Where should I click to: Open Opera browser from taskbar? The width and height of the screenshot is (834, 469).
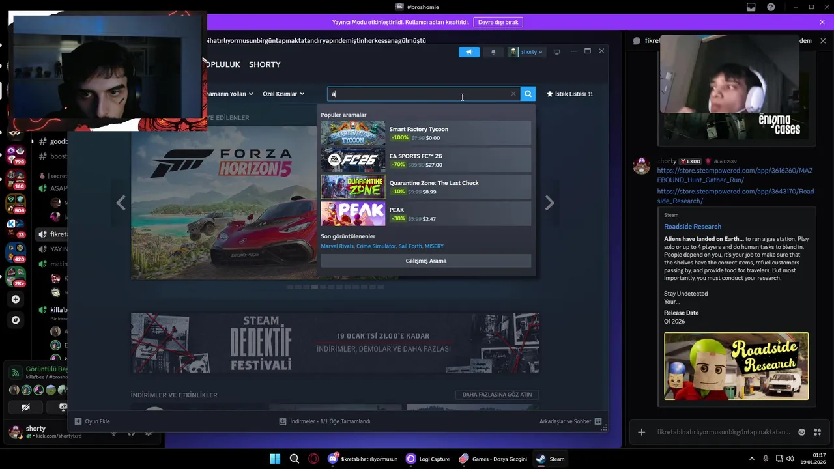(x=314, y=459)
